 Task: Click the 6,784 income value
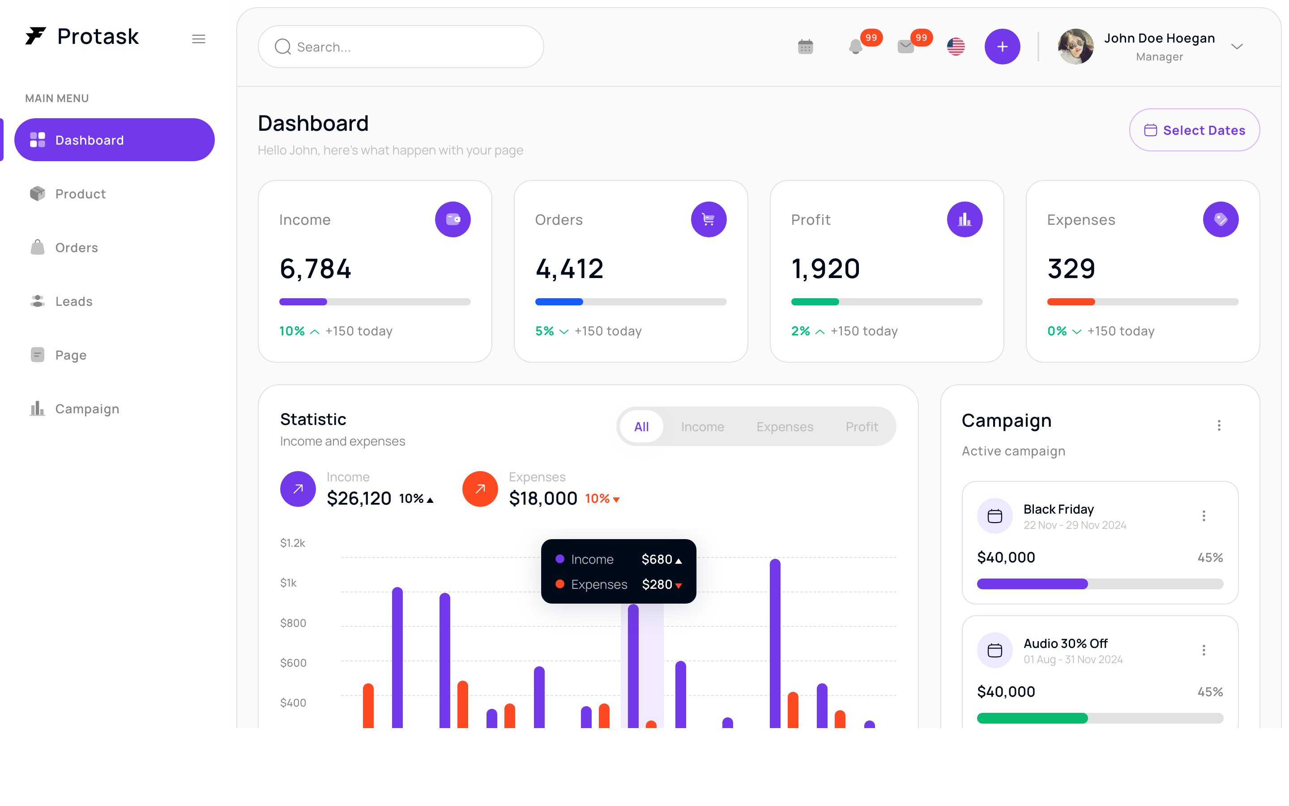coord(316,268)
